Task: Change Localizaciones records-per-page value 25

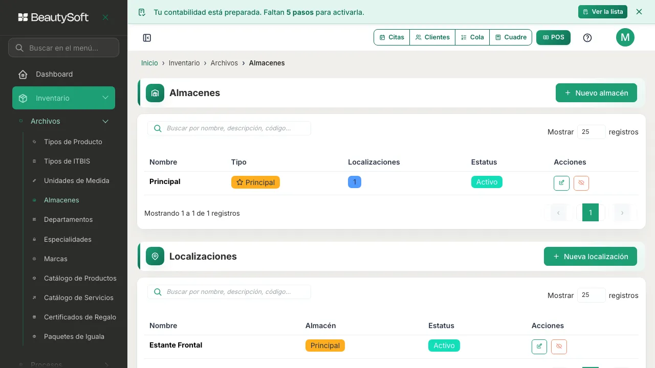Action: point(592,295)
